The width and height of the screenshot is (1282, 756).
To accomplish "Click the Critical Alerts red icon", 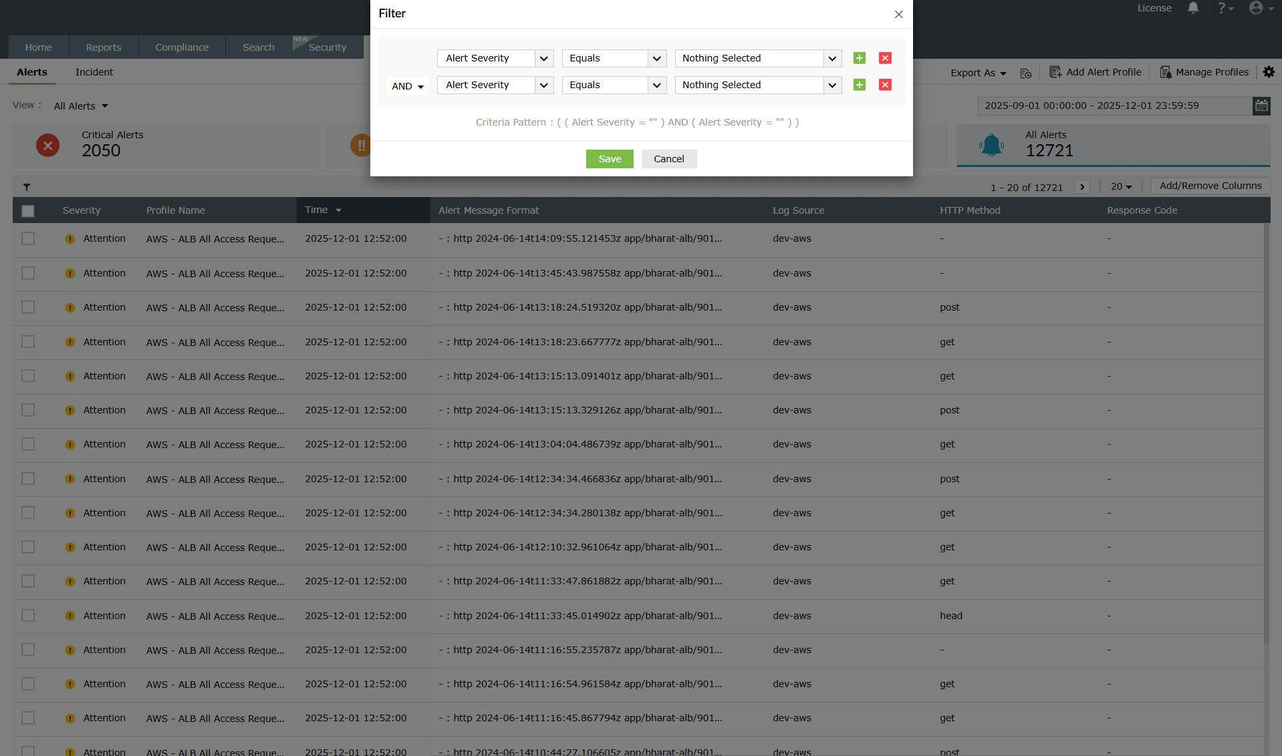I will tap(47, 145).
